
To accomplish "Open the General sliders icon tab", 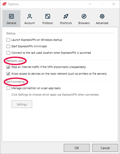I will pyautogui.click(x=11, y=16).
